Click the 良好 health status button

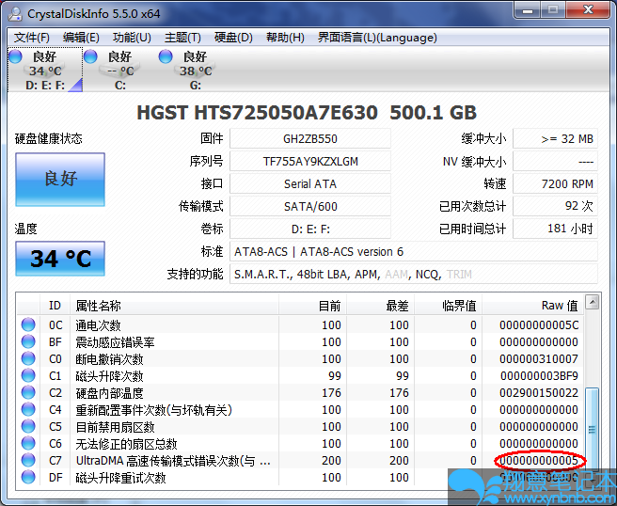click(60, 180)
